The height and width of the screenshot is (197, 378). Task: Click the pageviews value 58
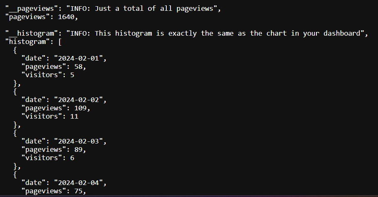78,67
